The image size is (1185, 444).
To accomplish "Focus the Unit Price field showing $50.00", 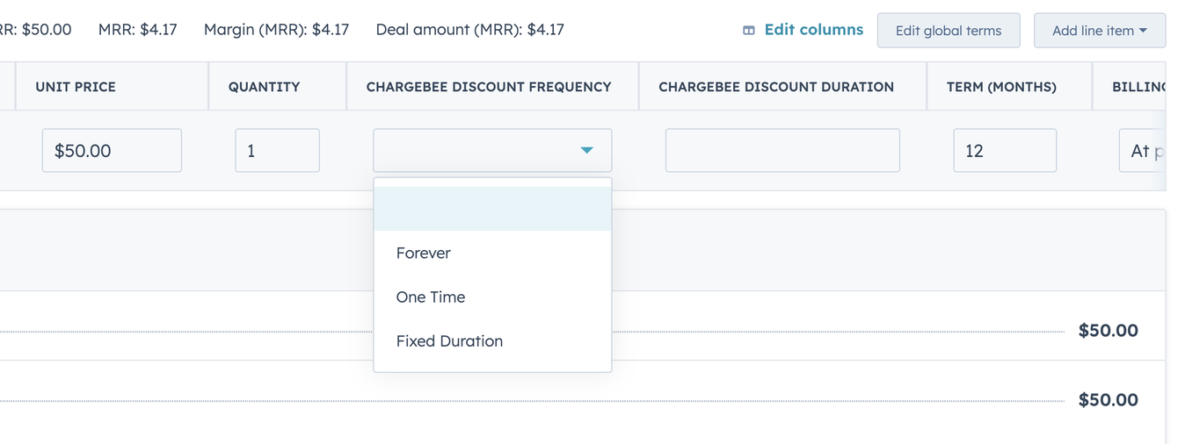I will (112, 151).
